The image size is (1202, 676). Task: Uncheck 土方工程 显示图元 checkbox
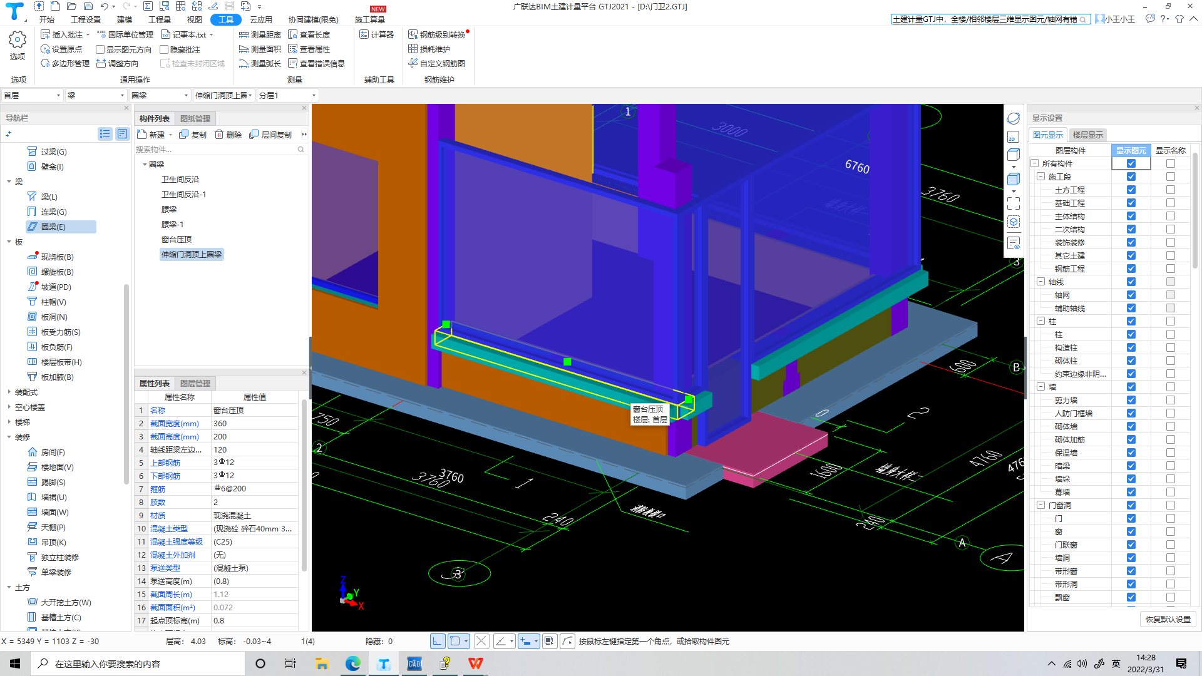(x=1131, y=190)
